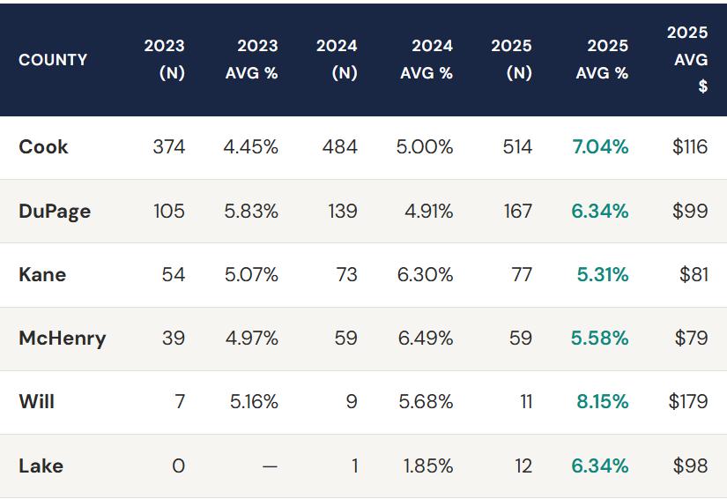Select the 2023 AVG % column header
Viewport: 727px width, 499px height.
click(x=252, y=59)
